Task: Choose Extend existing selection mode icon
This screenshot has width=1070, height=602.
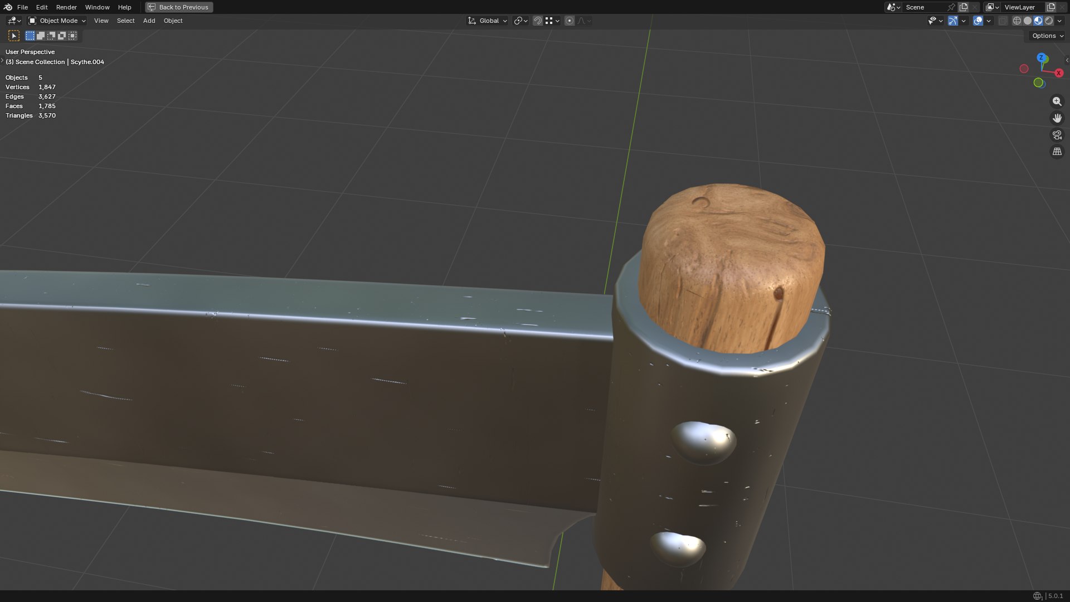Action: tap(41, 36)
